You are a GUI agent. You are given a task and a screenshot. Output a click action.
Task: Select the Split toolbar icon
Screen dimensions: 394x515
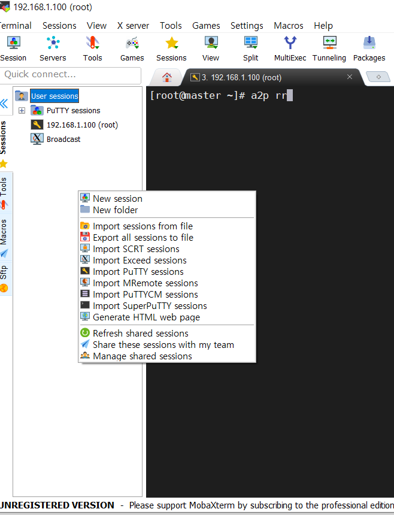[250, 49]
